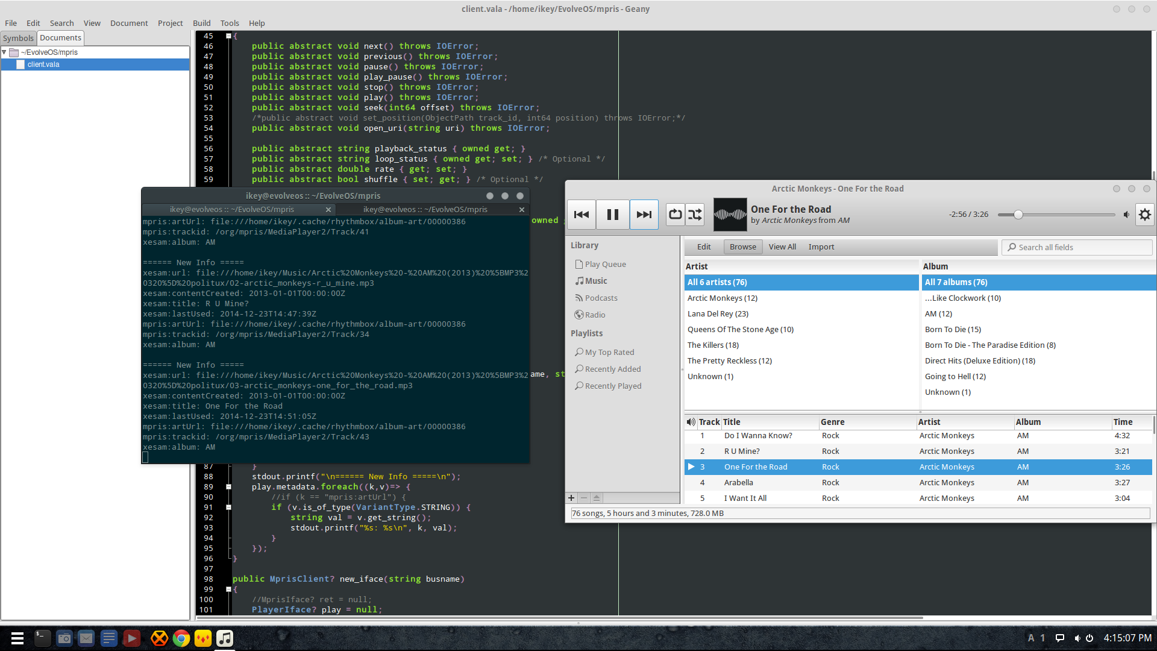Skip to previous track in Rhythmbox
The height and width of the screenshot is (651, 1157).
[582, 215]
